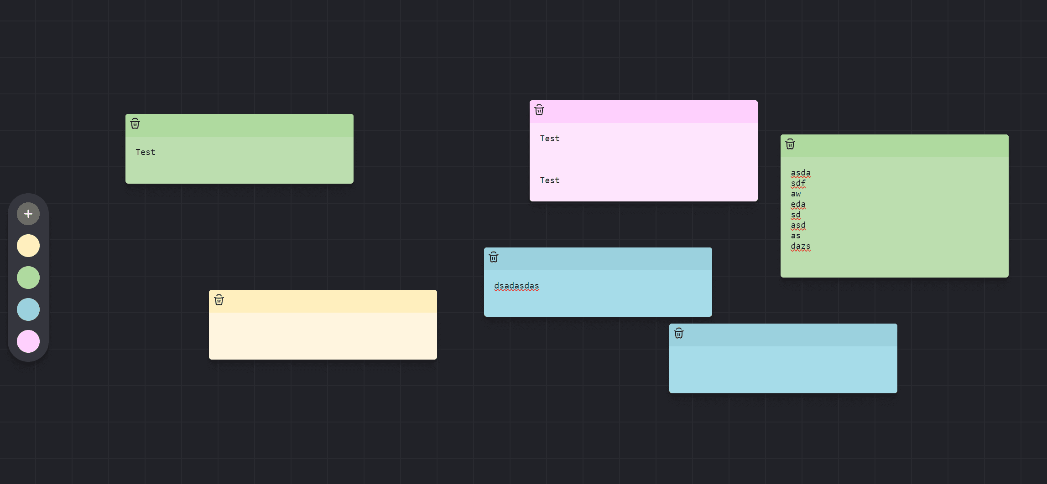Image resolution: width=1047 pixels, height=484 pixels.
Task: Click the 'aw' line in green note
Action: pyautogui.click(x=796, y=194)
